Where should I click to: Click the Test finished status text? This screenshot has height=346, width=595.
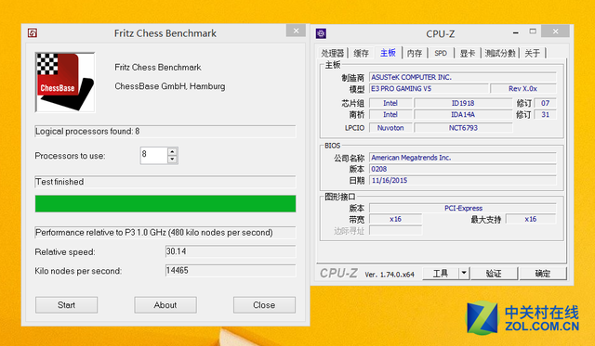click(x=59, y=182)
